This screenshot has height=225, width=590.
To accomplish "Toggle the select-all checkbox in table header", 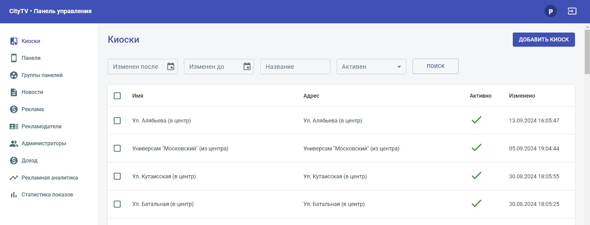I will pyautogui.click(x=117, y=96).
